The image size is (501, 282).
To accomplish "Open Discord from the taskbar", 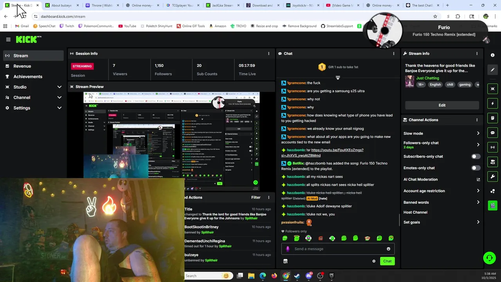I will (x=309, y=276).
